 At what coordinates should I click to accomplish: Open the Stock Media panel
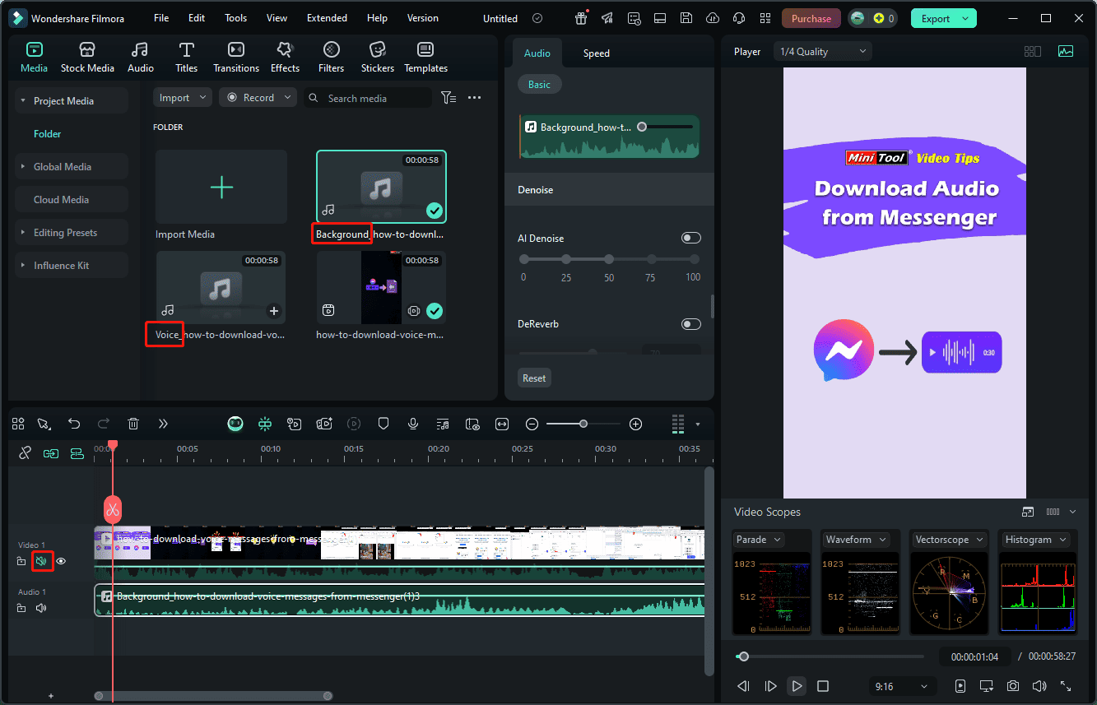(x=87, y=58)
